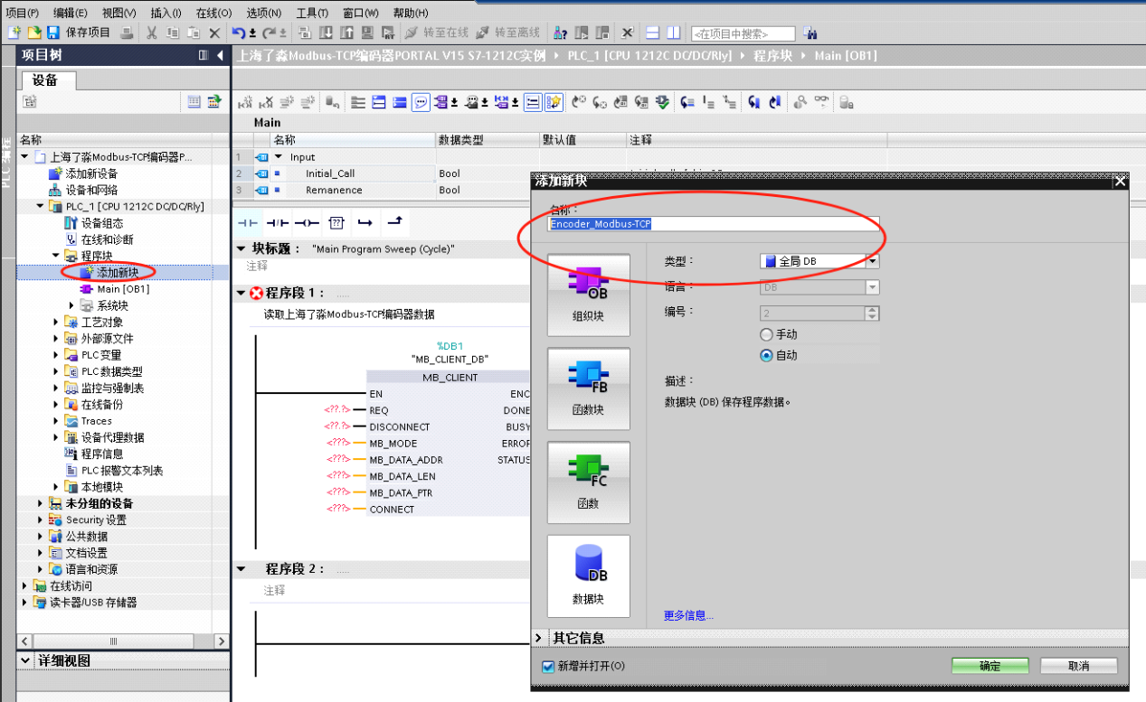
Task: Expand 系统块 tree node
Action: (x=72, y=305)
